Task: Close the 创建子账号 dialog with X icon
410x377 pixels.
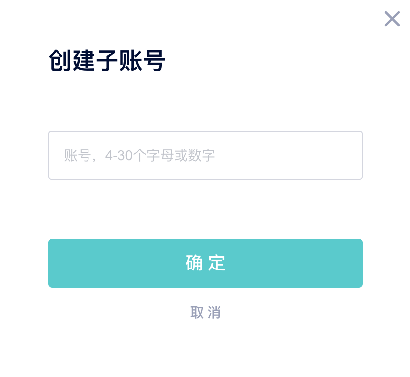Action: point(392,19)
